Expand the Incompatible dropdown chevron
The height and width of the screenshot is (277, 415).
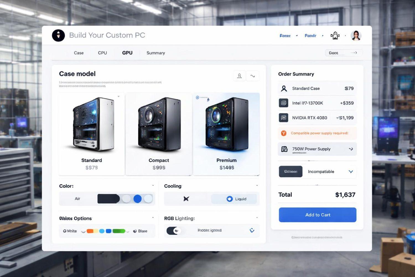click(351, 172)
